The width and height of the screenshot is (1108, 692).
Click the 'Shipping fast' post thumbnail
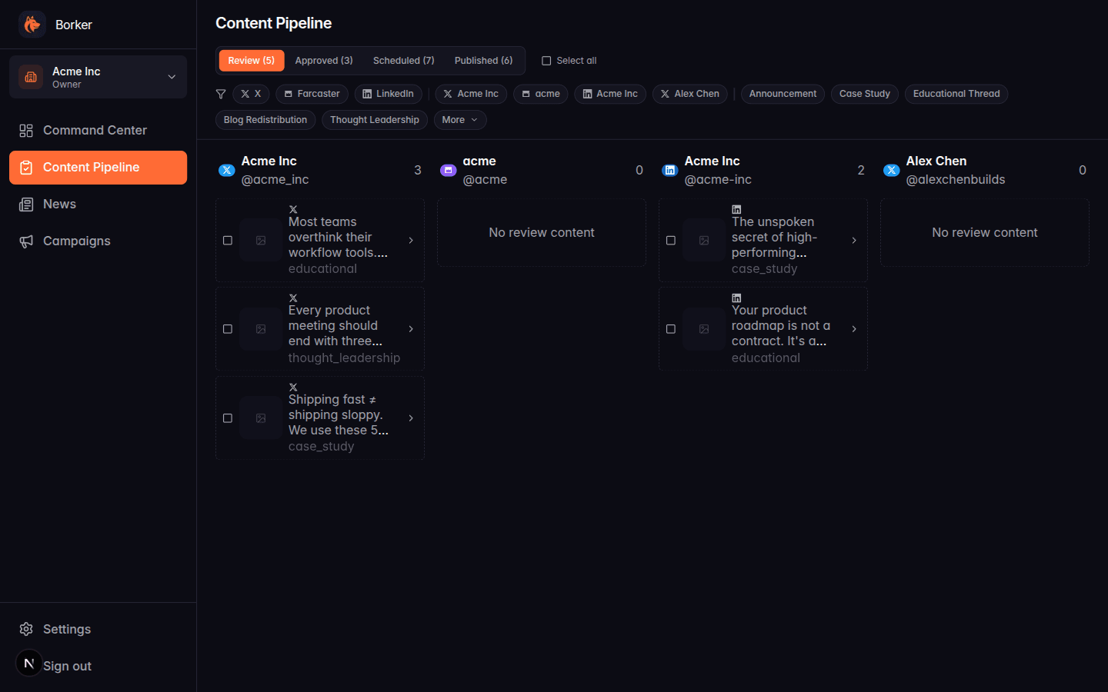[261, 418]
